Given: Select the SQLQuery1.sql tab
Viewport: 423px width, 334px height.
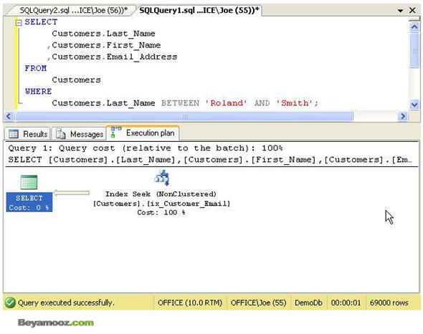Looking at the screenshot, I should [x=199, y=10].
